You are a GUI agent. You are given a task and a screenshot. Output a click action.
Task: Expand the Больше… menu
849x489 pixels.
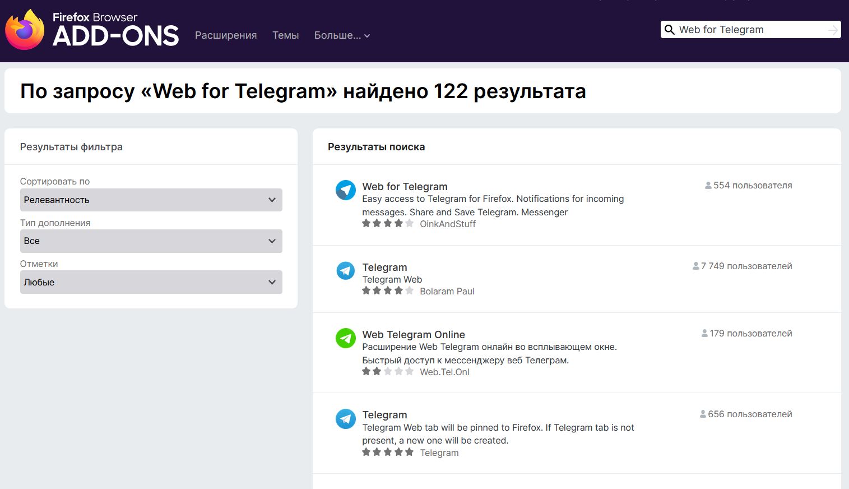(342, 35)
